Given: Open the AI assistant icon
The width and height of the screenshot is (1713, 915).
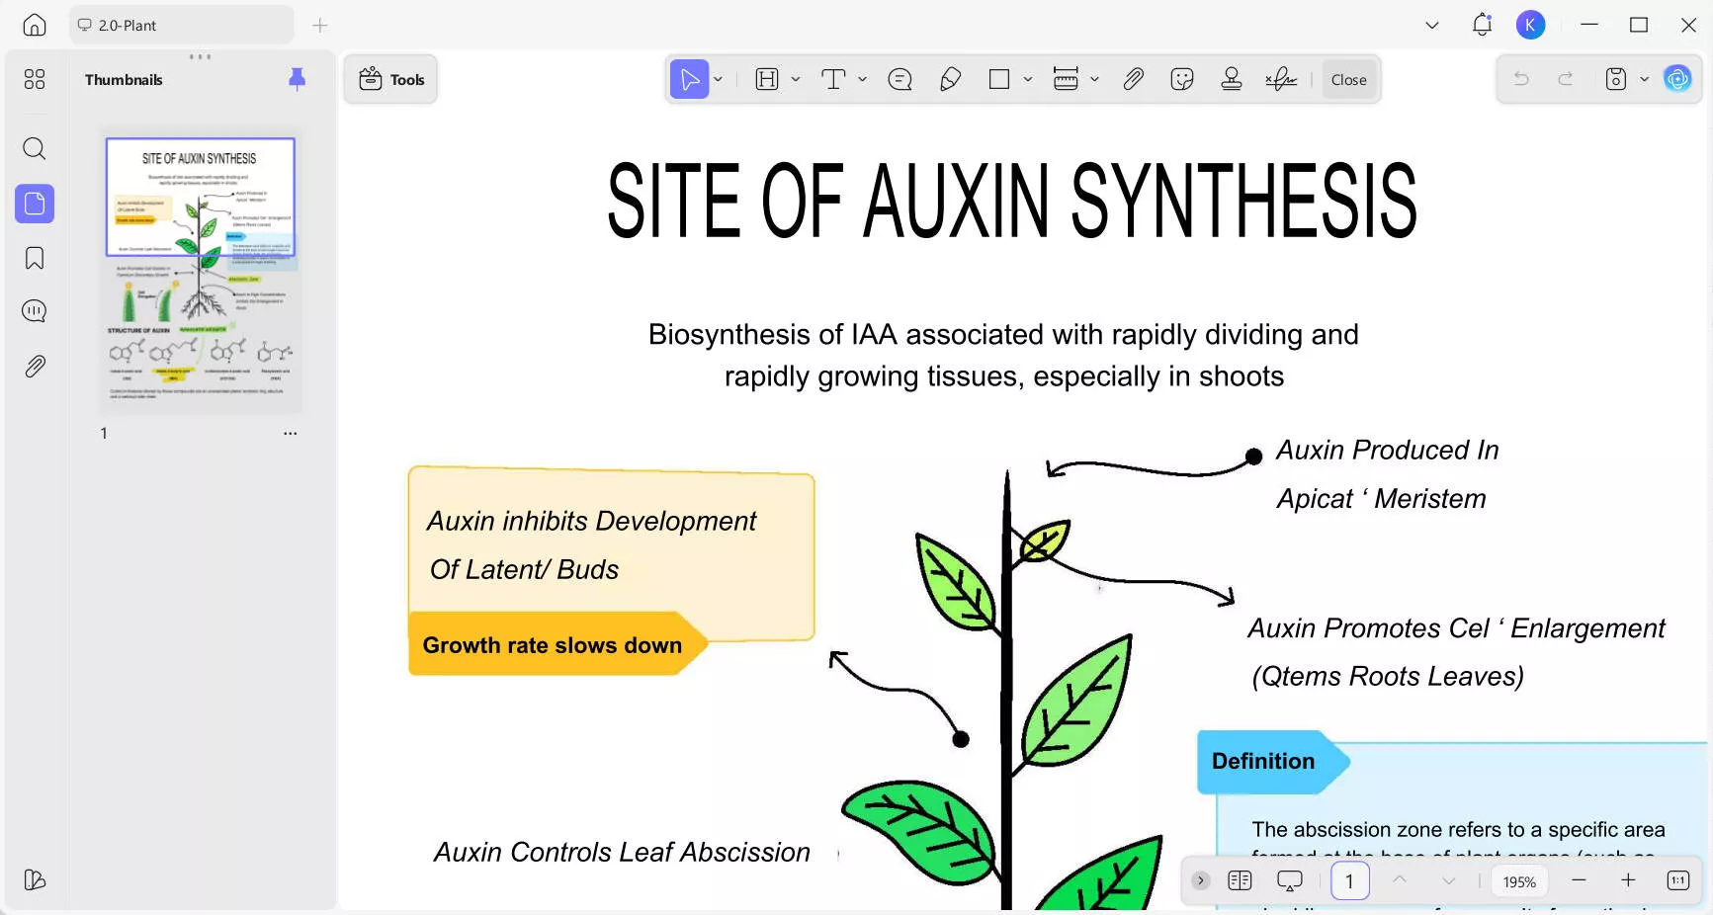Looking at the screenshot, I should pyautogui.click(x=1678, y=79).
